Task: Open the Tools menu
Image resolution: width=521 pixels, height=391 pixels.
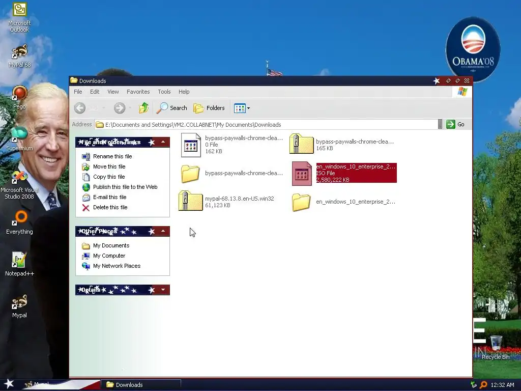Action: (x=164, y=92)
